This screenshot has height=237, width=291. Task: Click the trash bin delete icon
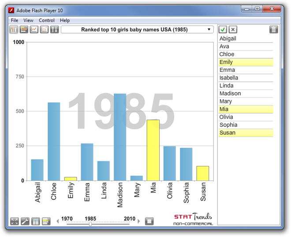click(273, 29)
